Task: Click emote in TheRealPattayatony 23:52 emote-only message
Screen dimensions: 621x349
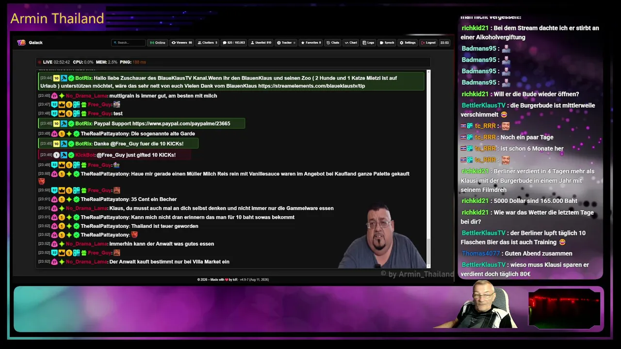Action: (x=134, y=235)
